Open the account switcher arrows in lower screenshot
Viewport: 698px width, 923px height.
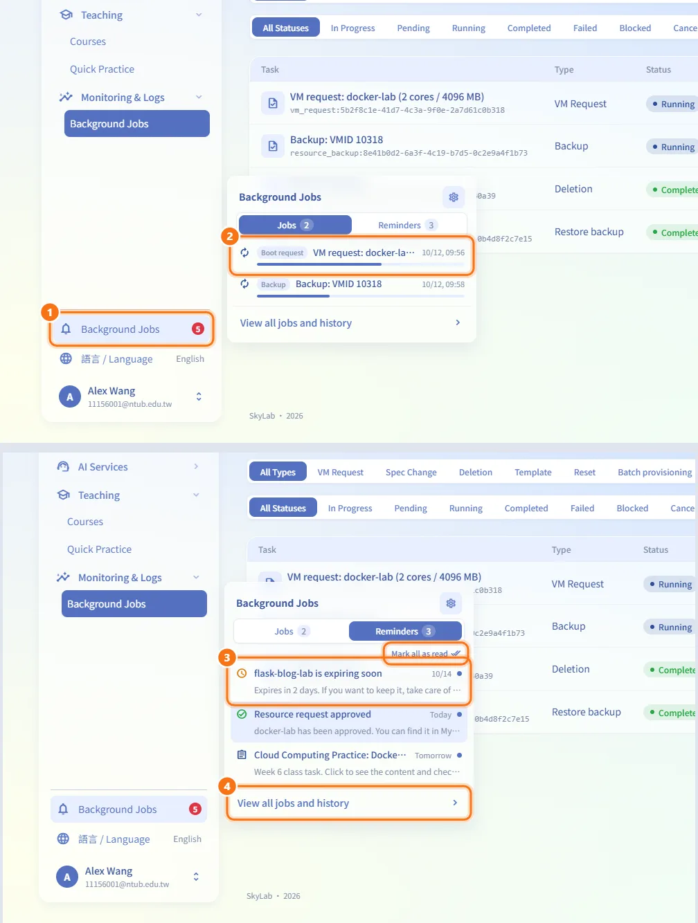196,877
